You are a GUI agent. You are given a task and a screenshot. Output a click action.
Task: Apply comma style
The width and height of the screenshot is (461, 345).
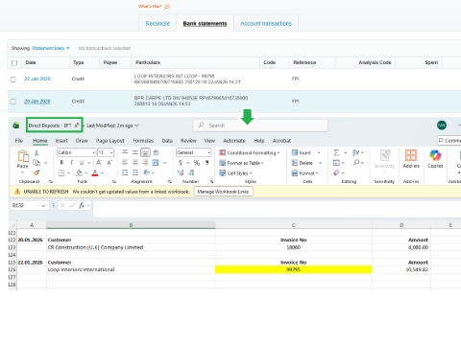click(x=207, y=163)
